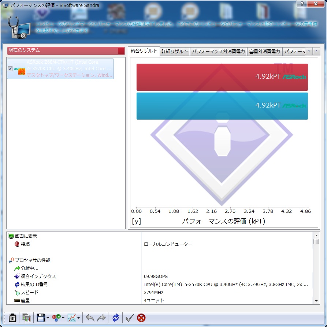Screen dimensions: 327x327
Task: Click the help question mark button
Action: pos(302,3)
